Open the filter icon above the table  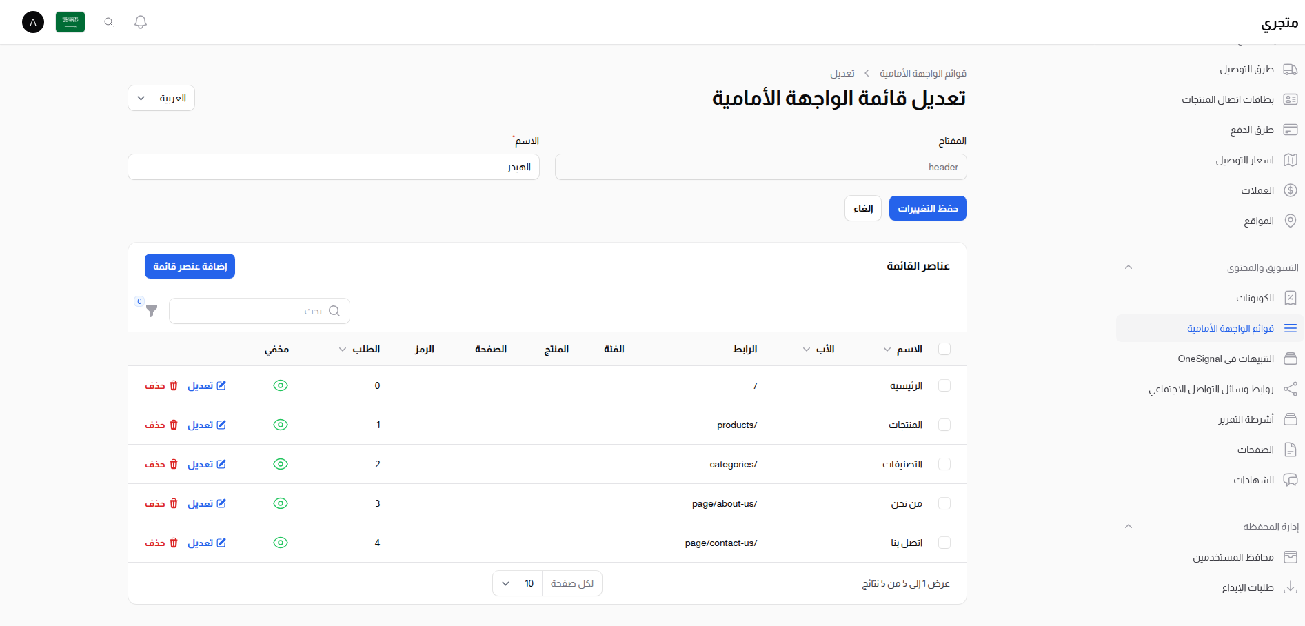[x=151, y=312]
